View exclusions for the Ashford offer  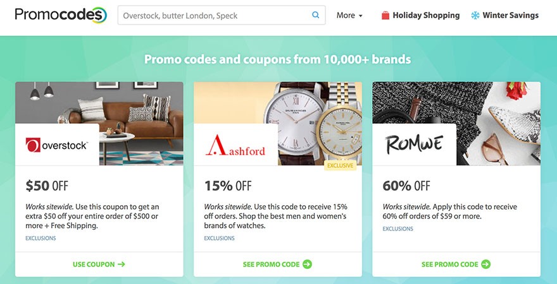pyautogui.click(x=219, y=239)
